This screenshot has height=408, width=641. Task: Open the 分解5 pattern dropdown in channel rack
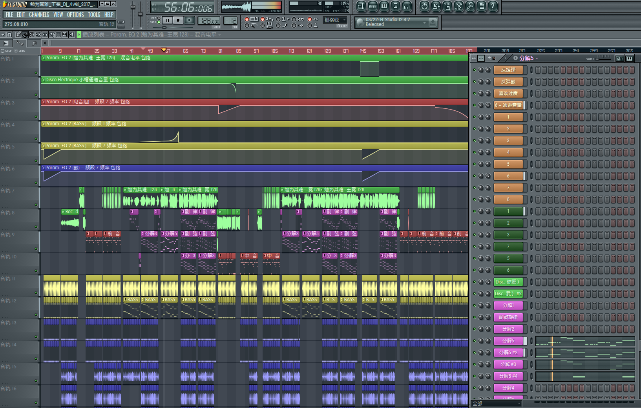pos(537,59)
